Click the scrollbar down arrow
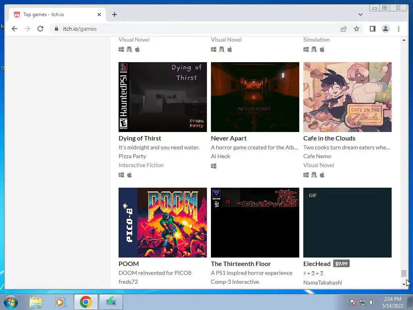This screenshot has height=310, width=413. [403, 285]
